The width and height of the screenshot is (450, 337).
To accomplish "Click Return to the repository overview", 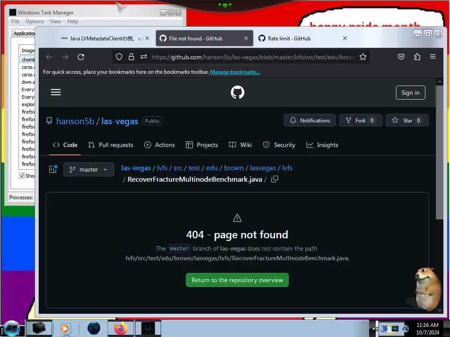I will click(237, 280).
